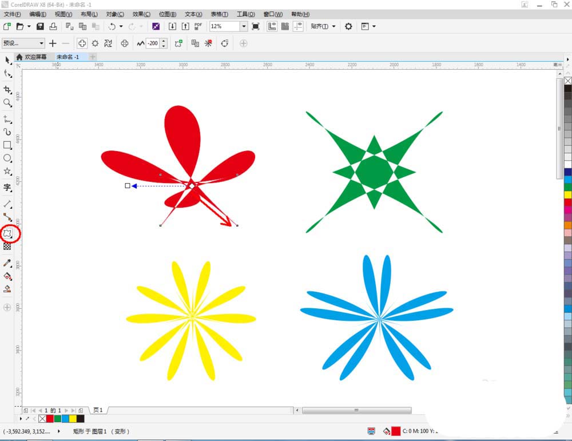This screenshot has height=441, width=572.
Task: Select the Zoom tool in the toolbox
Action: coord(8,103)
